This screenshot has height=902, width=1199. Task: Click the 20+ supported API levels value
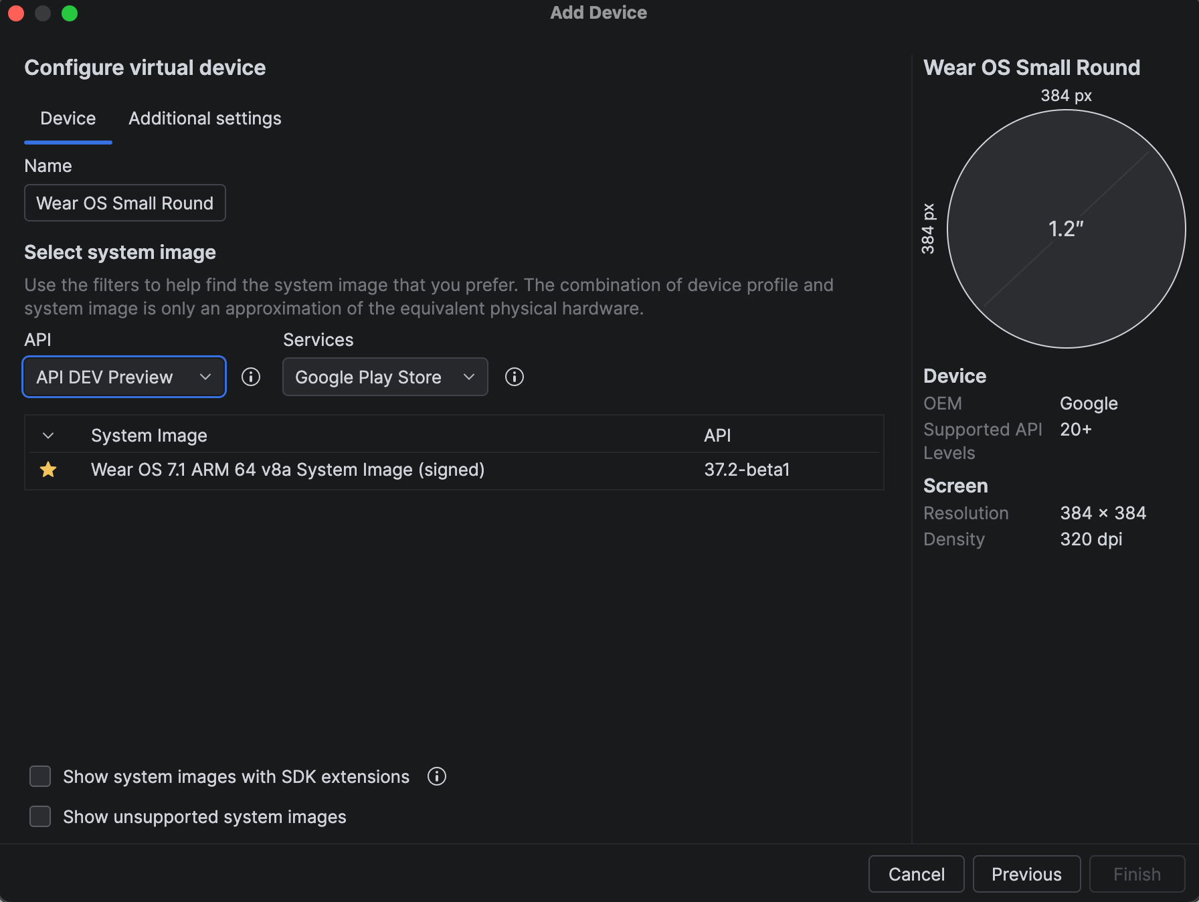[x=1076, y=430]
